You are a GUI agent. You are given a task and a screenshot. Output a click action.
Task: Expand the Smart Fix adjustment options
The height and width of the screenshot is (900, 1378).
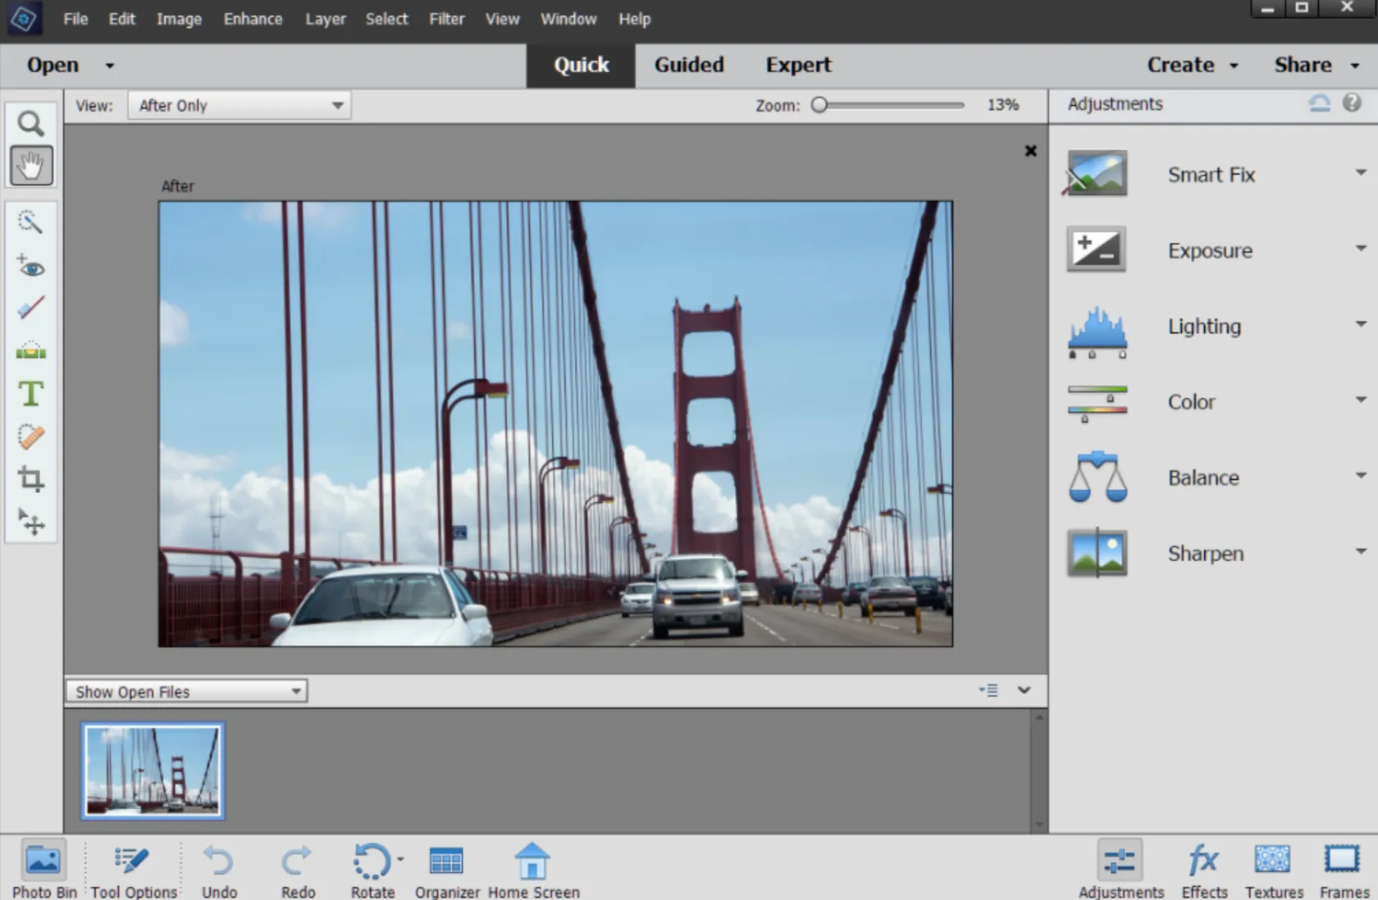click(x=1361, y=171)
